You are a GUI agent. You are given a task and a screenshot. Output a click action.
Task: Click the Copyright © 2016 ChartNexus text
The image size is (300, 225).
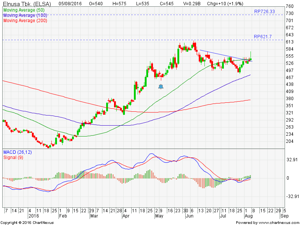(x=27, y=223)
